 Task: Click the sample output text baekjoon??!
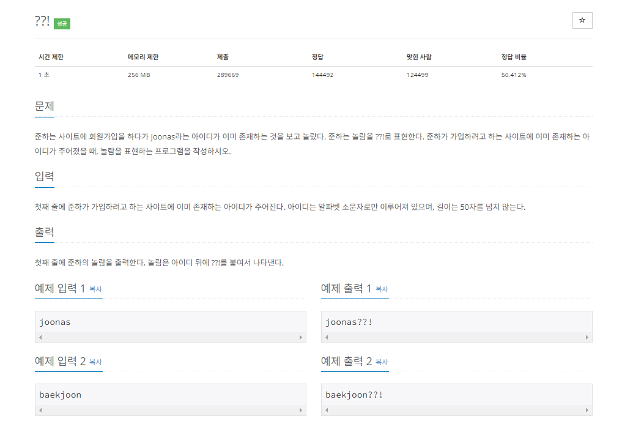click(354, 395)
